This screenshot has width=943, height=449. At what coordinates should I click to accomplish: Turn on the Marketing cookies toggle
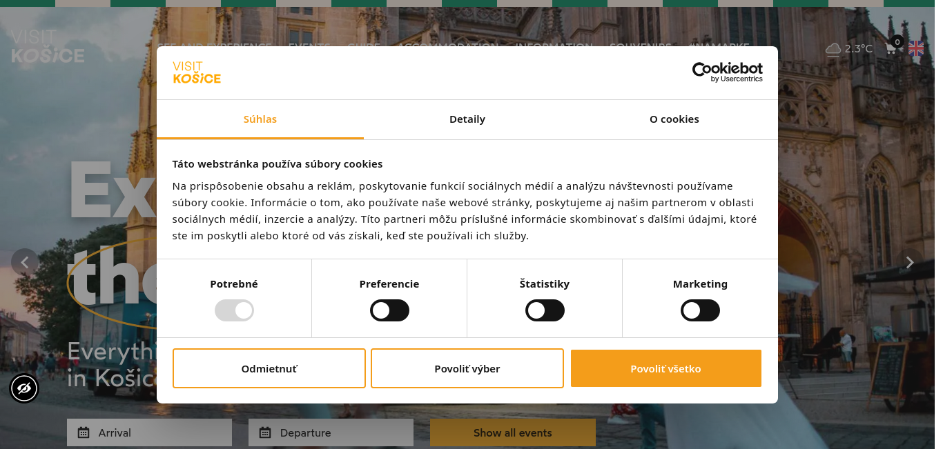tap(700, 310)
